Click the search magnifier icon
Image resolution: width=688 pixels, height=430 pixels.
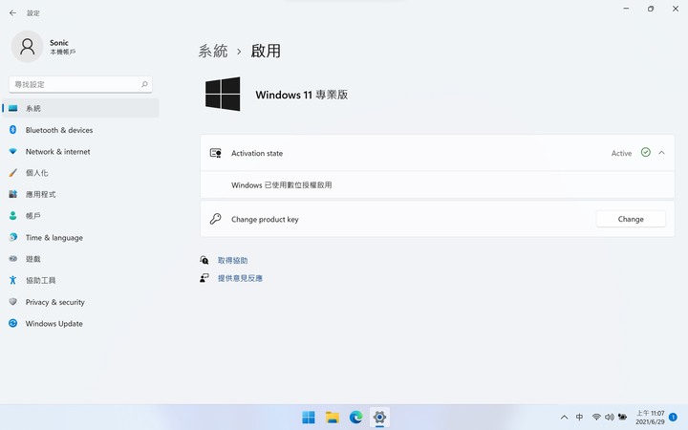(x=144, y=84)
